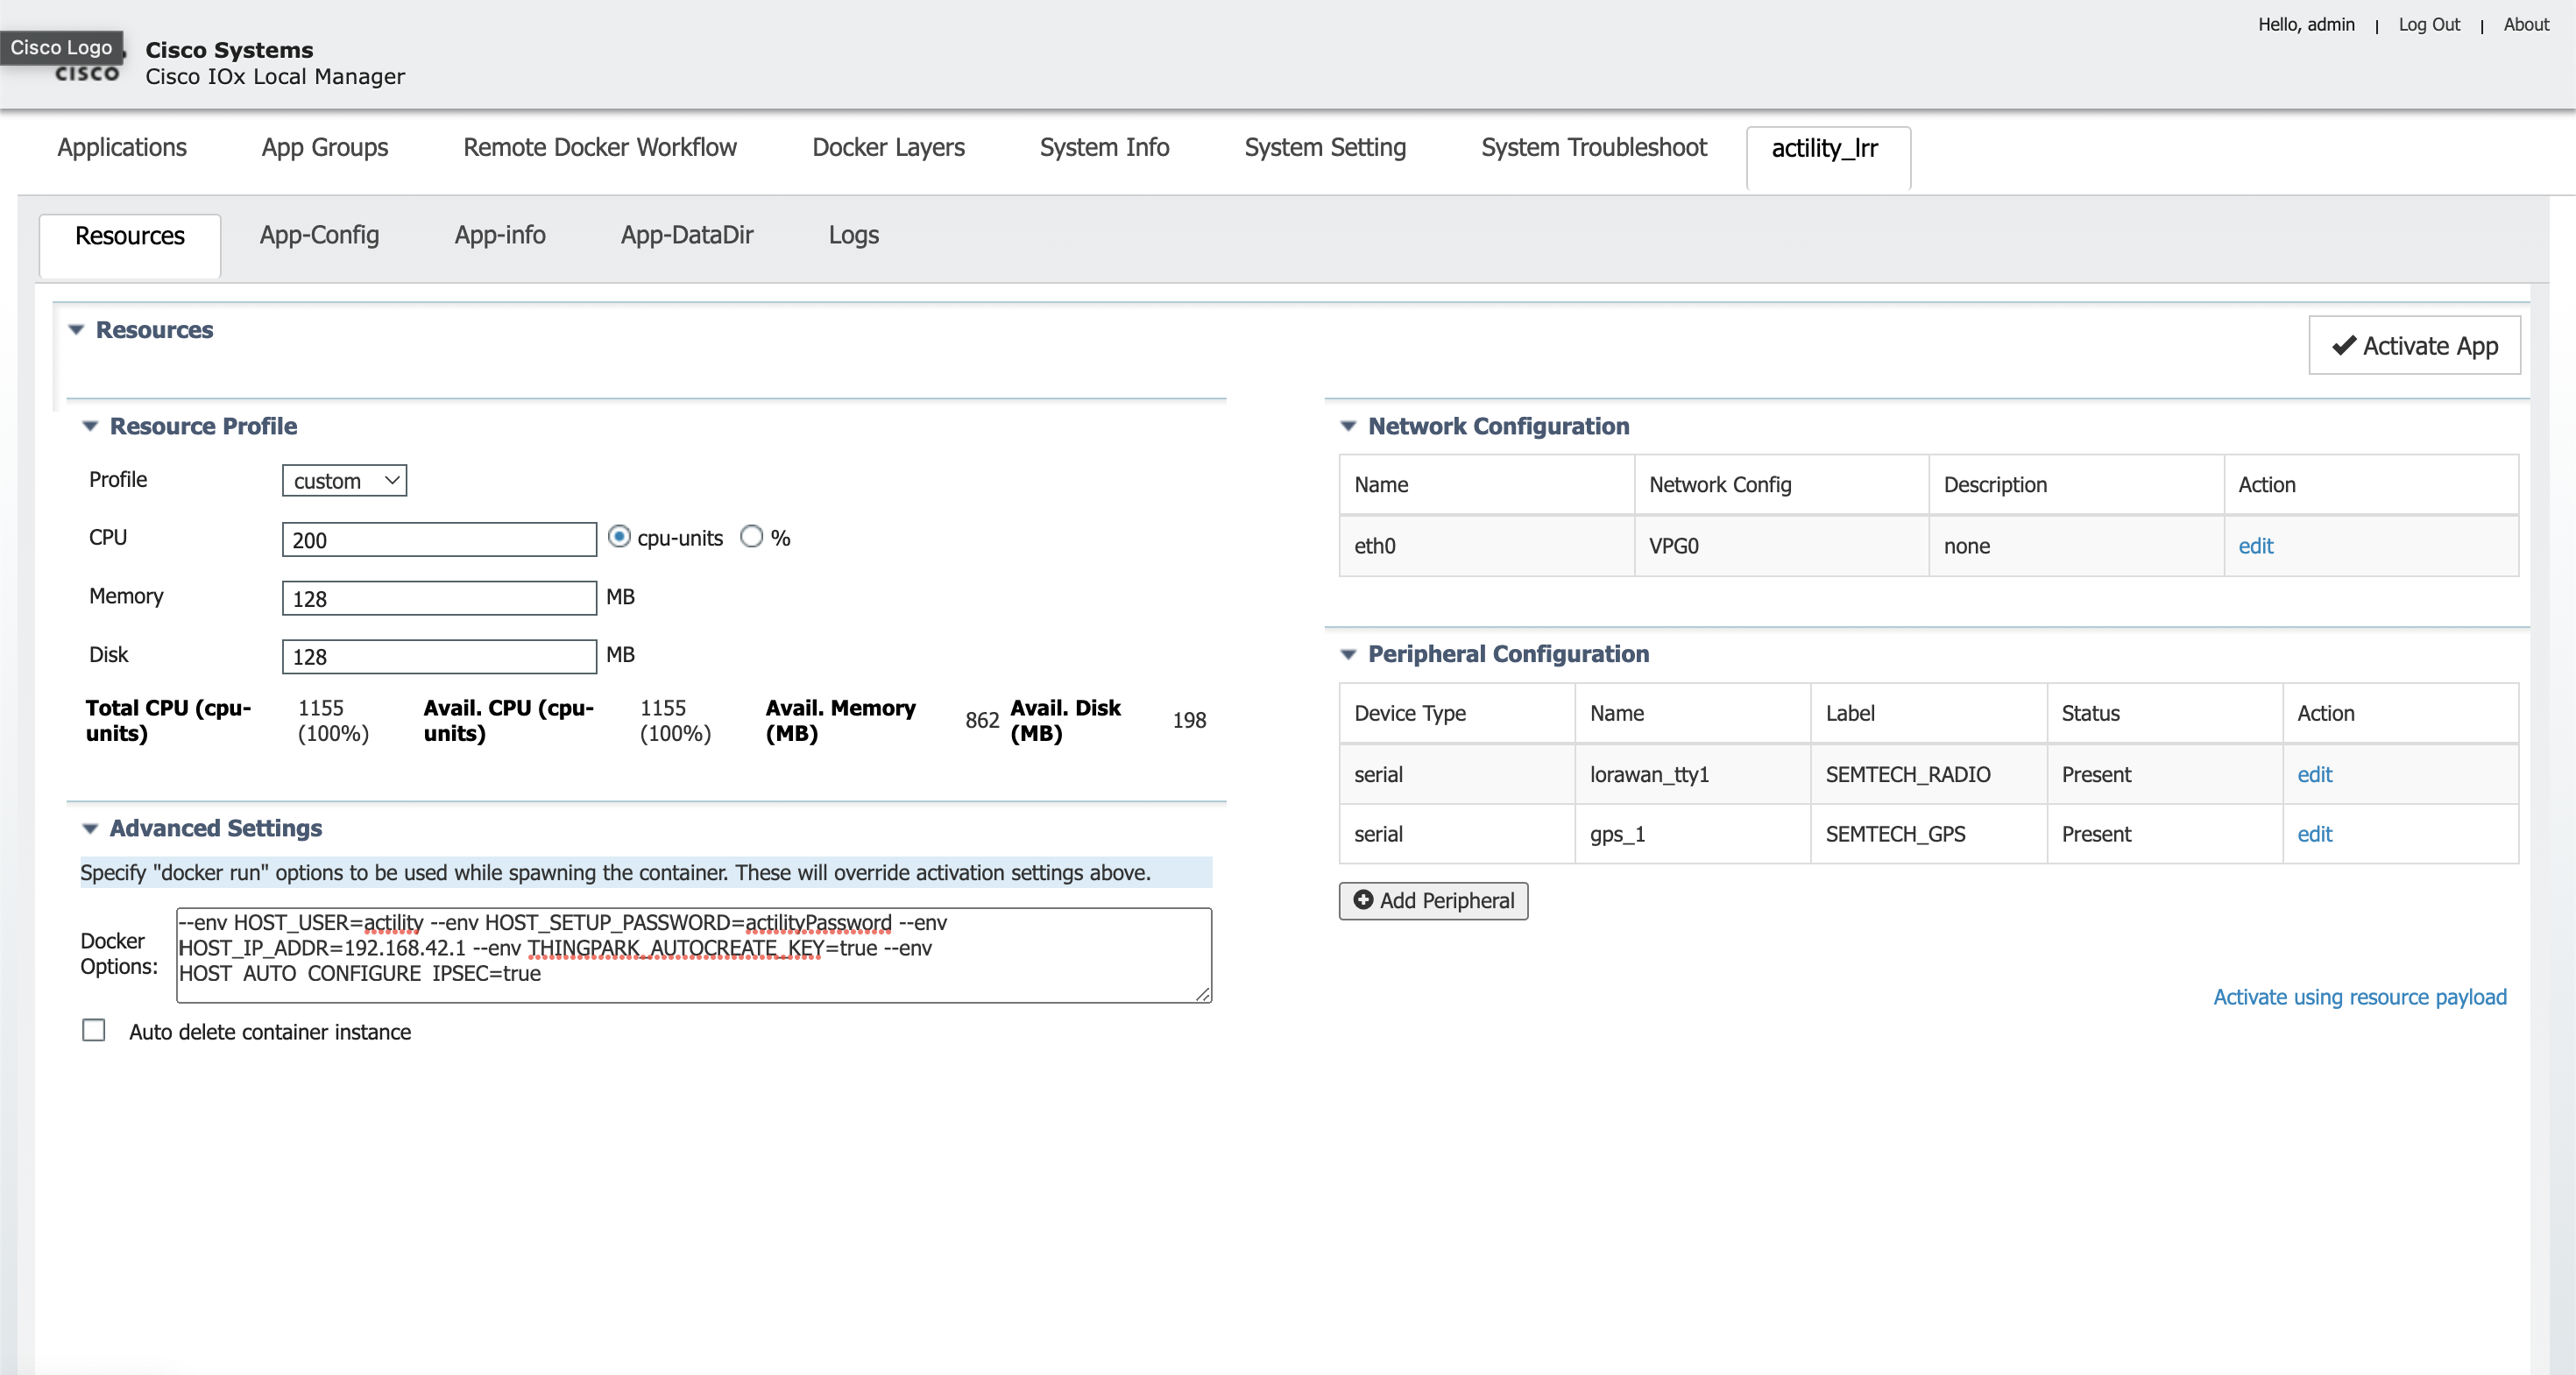Viewport: 2576px width, 1375px height.
Task: Switch to the App-Config tab
Action: (319, 235)
